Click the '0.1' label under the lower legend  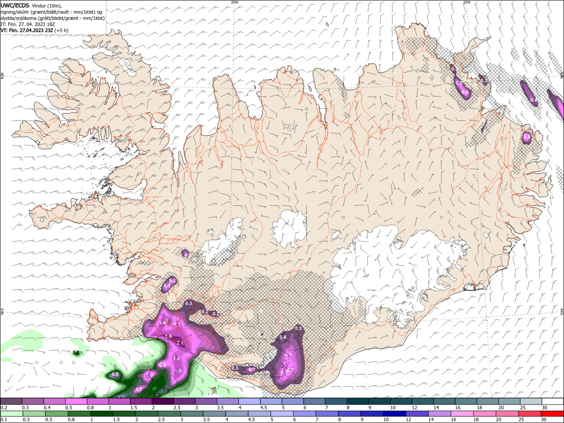click(4, 420)
